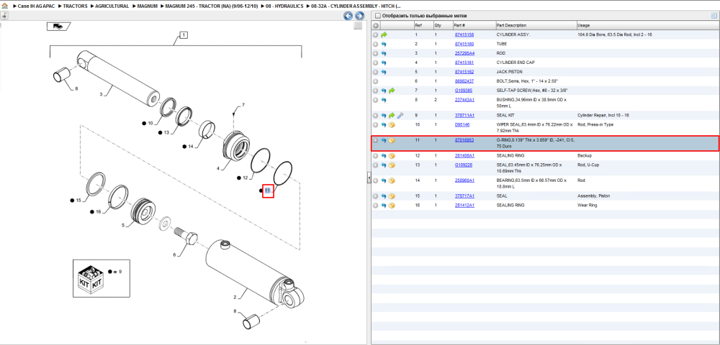Open the AGRICULTURAL breadcrumb

click(112, 6)
